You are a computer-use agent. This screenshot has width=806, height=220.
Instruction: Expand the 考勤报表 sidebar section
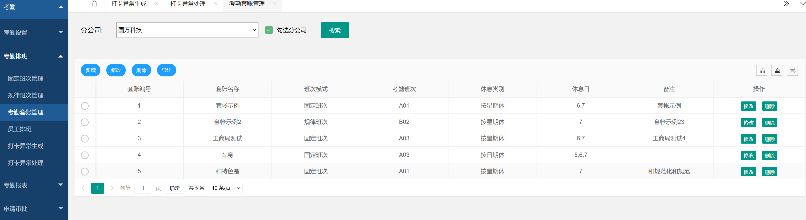34,185
